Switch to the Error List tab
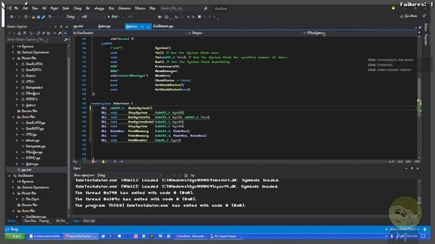Viewport: 435px width, 244px height. [89, 221]
